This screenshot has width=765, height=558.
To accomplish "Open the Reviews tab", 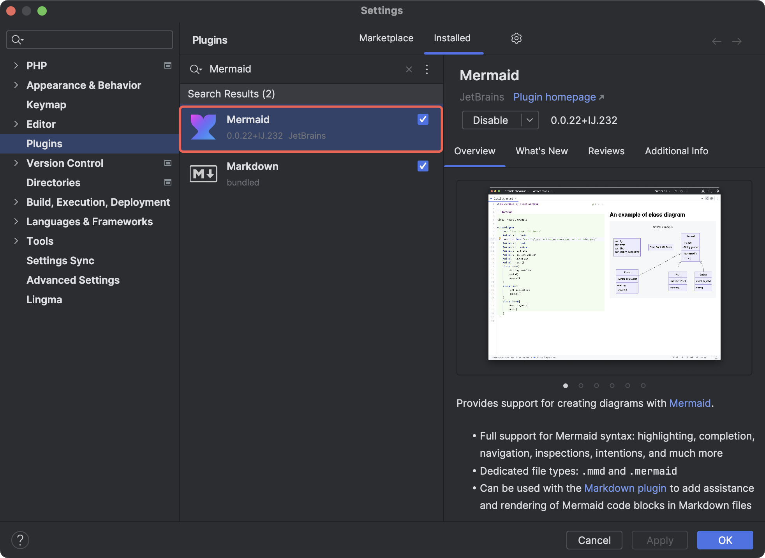I will pyautogui.click(x=606, y=151).
